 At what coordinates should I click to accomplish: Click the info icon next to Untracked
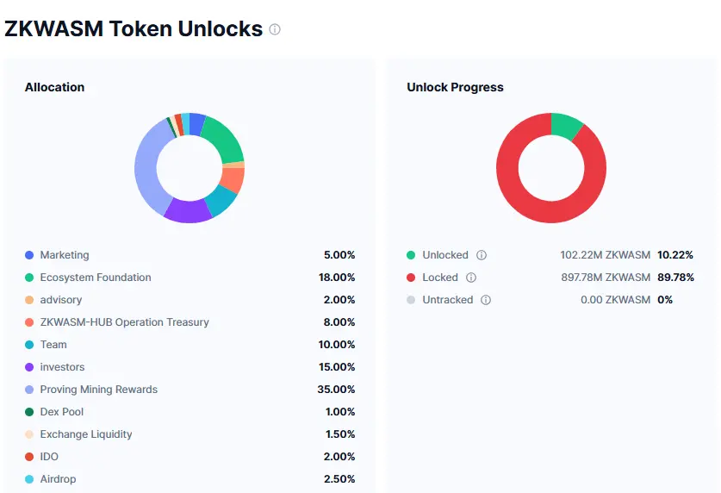click(486, 300)
